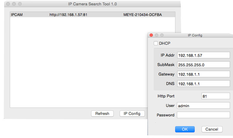The width and height of the screenshot is (233, 138).
Task: Confirm settings with the OK button
Action: pyautogui.click(x=185, y=129)
